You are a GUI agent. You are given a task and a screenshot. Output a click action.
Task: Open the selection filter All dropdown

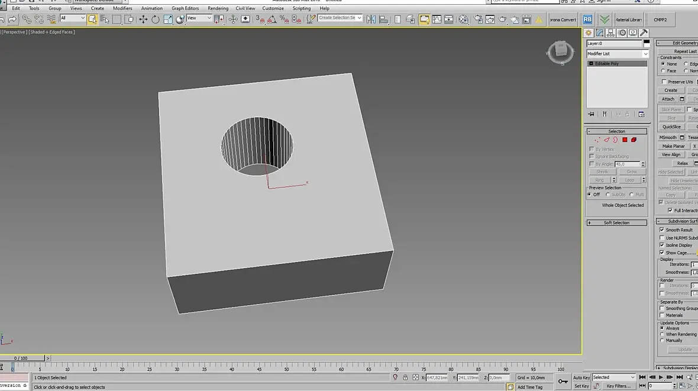pyautogui.click(x=73, y=18)
